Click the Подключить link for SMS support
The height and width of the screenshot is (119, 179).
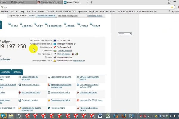pos(79,60)
